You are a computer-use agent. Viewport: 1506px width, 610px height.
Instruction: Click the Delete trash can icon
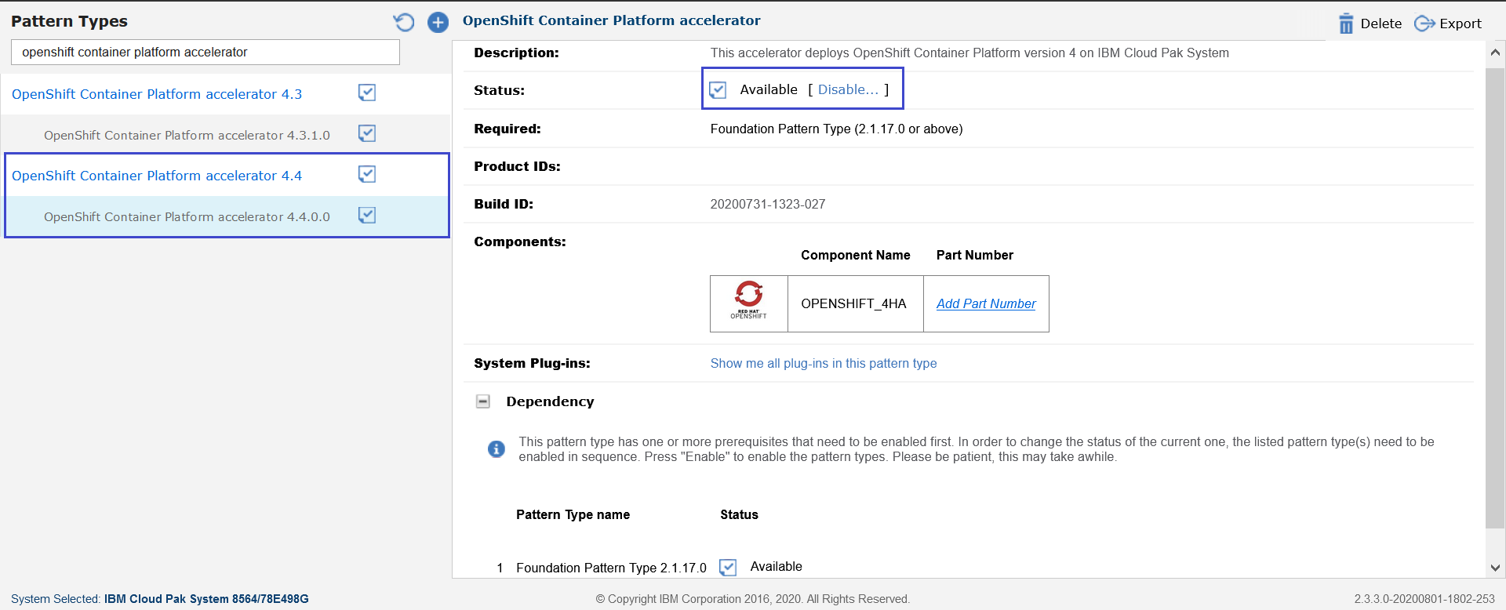(1346, 24)
